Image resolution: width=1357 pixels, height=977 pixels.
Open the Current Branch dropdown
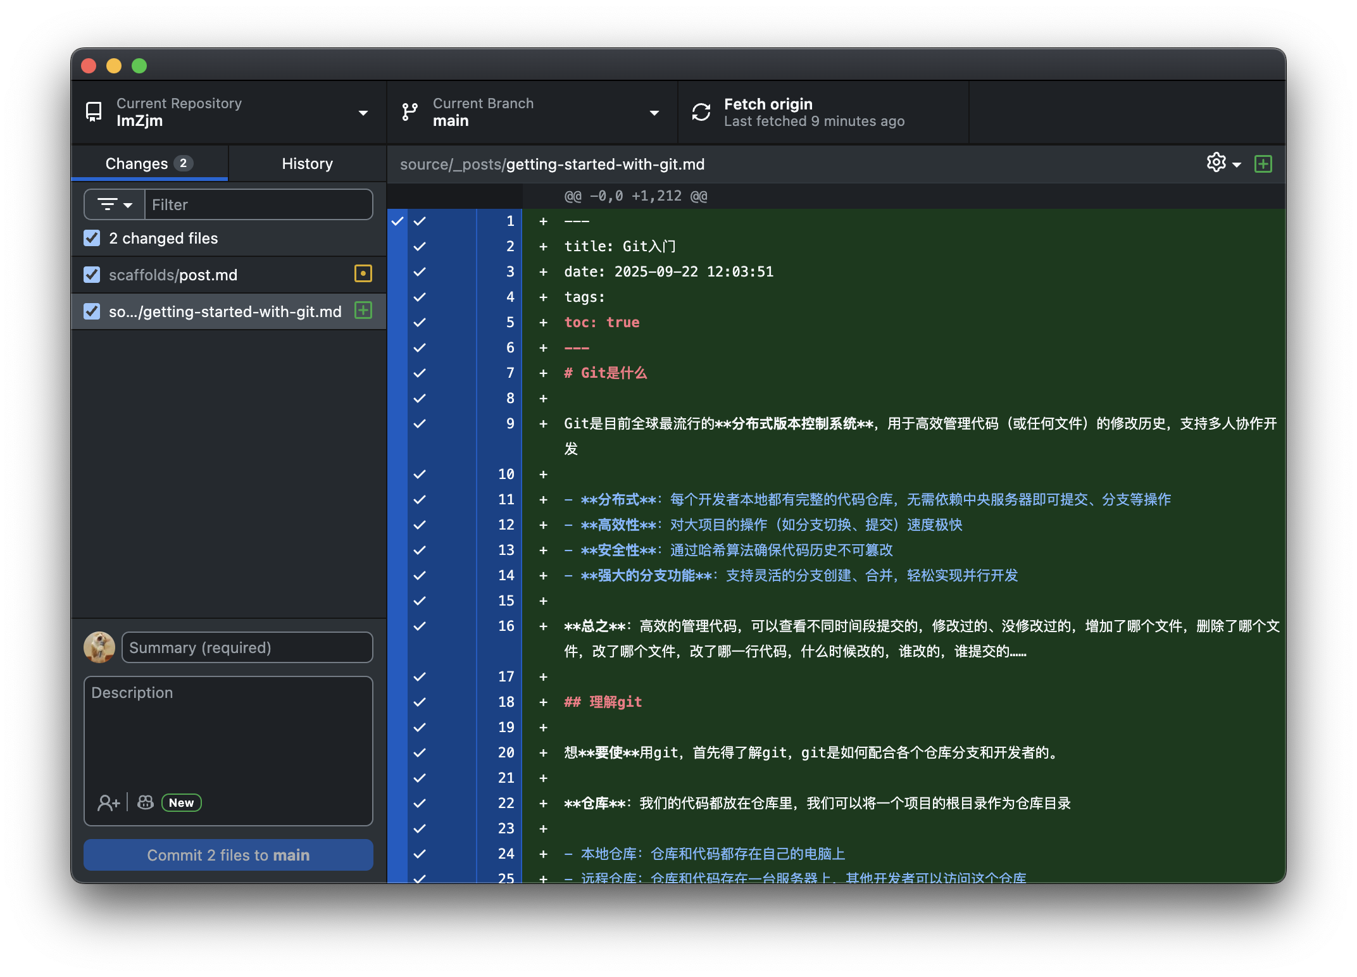point(654,112)
